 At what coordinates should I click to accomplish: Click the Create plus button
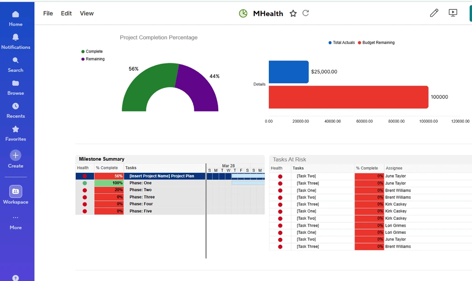coord(15,155)
